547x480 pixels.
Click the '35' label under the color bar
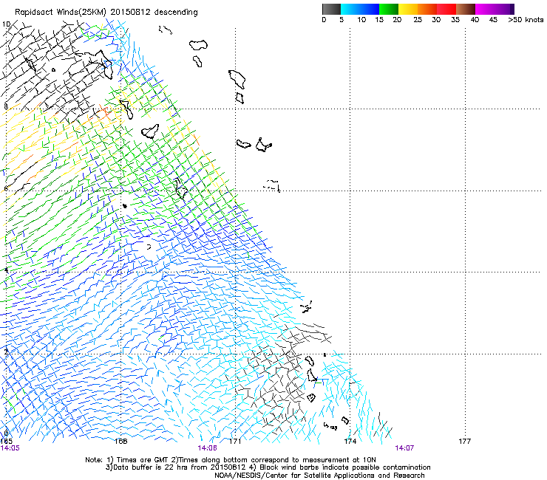coord(455,20)
